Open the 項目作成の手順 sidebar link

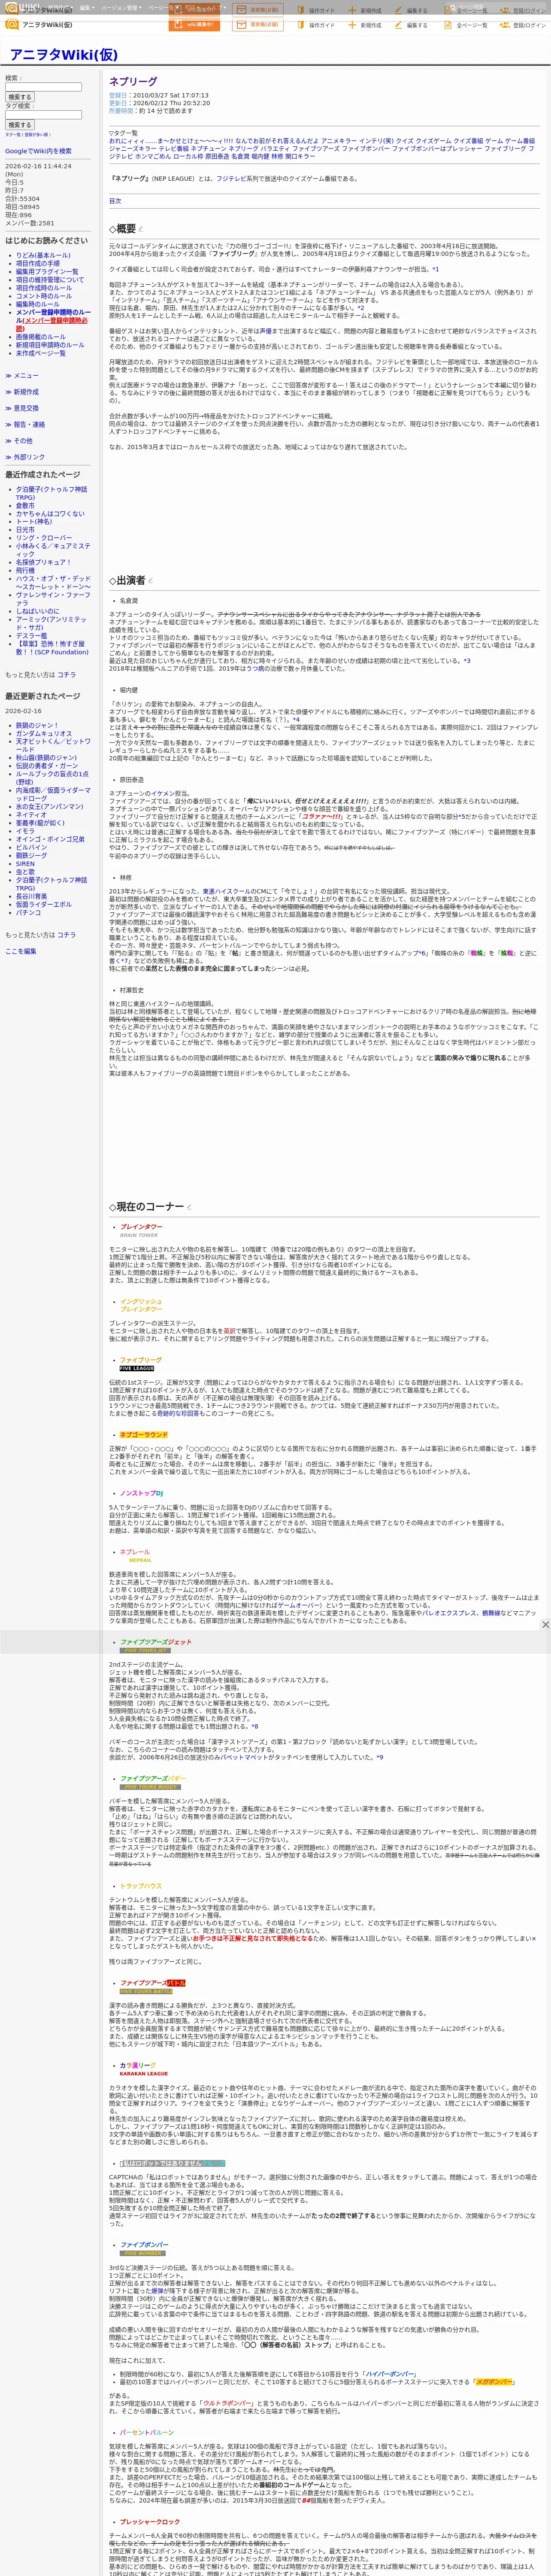tap(38, 263)
